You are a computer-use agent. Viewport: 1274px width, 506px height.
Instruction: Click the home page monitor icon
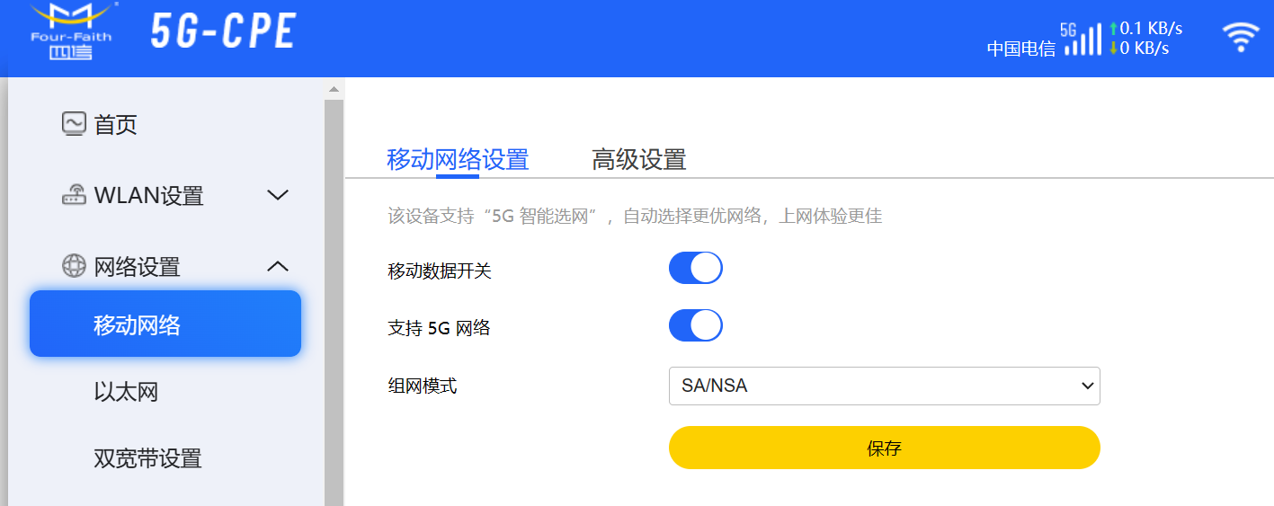coord(74,124)
